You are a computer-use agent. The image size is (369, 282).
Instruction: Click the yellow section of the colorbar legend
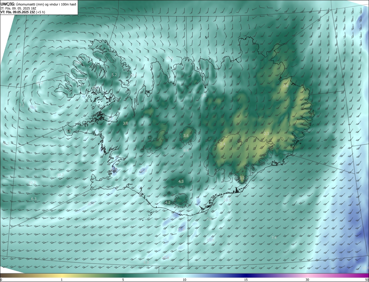(62, 275)
